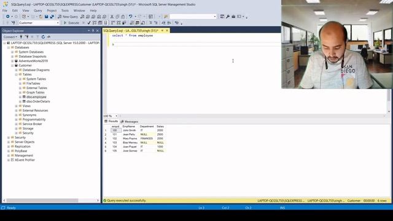The image size is (393, 221).
Task: Toggle Include Actual Execution Plan
Action: tap(113, 23)
